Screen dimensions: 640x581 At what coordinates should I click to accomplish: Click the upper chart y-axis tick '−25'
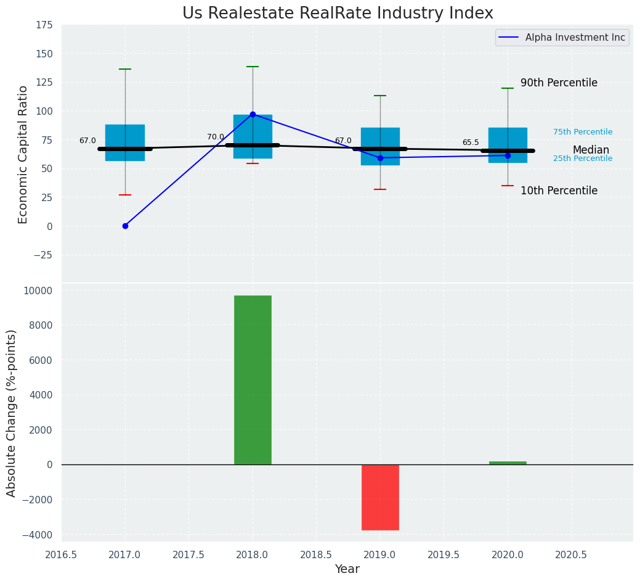coord(44,255)
